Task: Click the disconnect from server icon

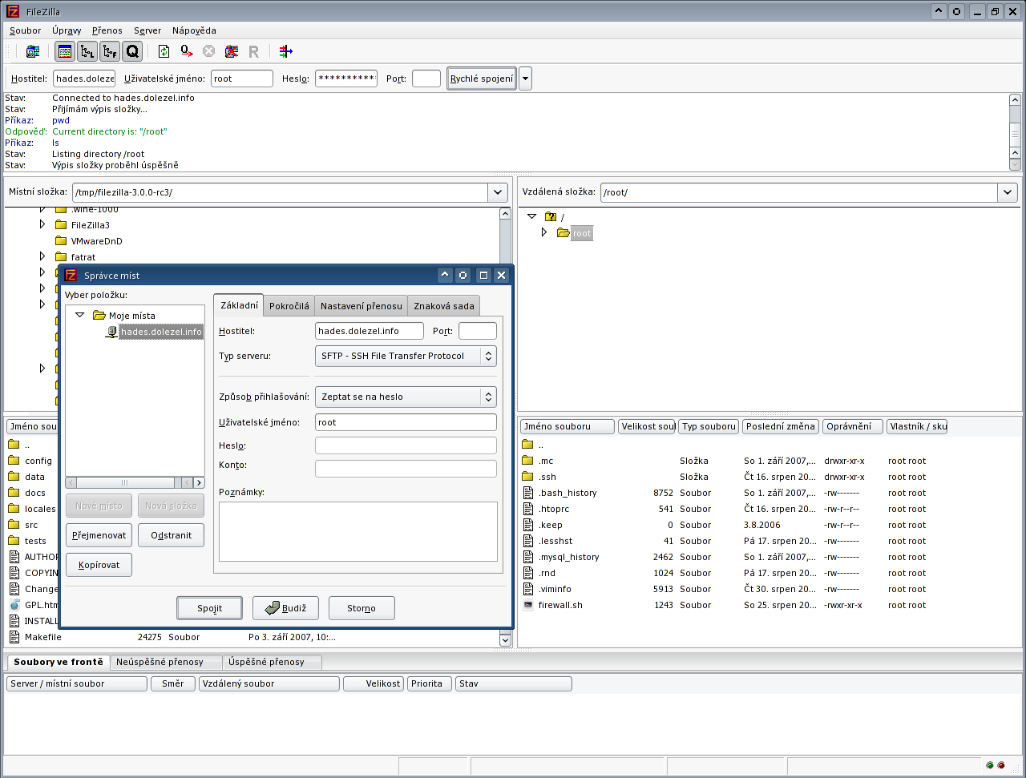Action: tap(231, 51)
